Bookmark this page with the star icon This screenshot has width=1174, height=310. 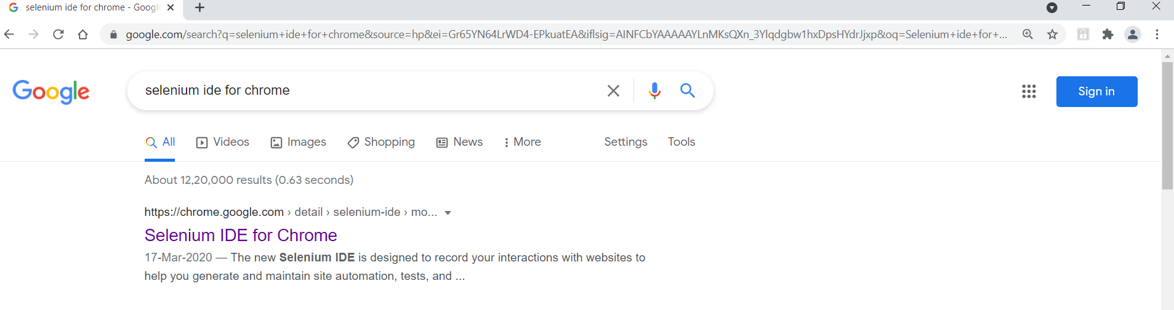tap(1053, 34)
